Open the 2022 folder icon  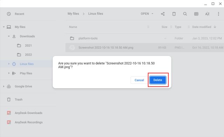[x=19, y=55]
